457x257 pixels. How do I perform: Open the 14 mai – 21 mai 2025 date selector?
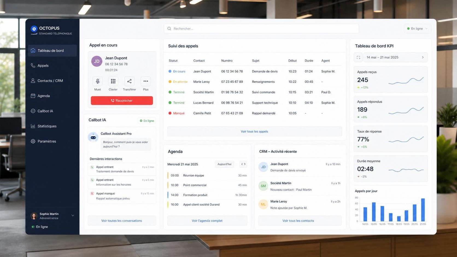[396, 57]
